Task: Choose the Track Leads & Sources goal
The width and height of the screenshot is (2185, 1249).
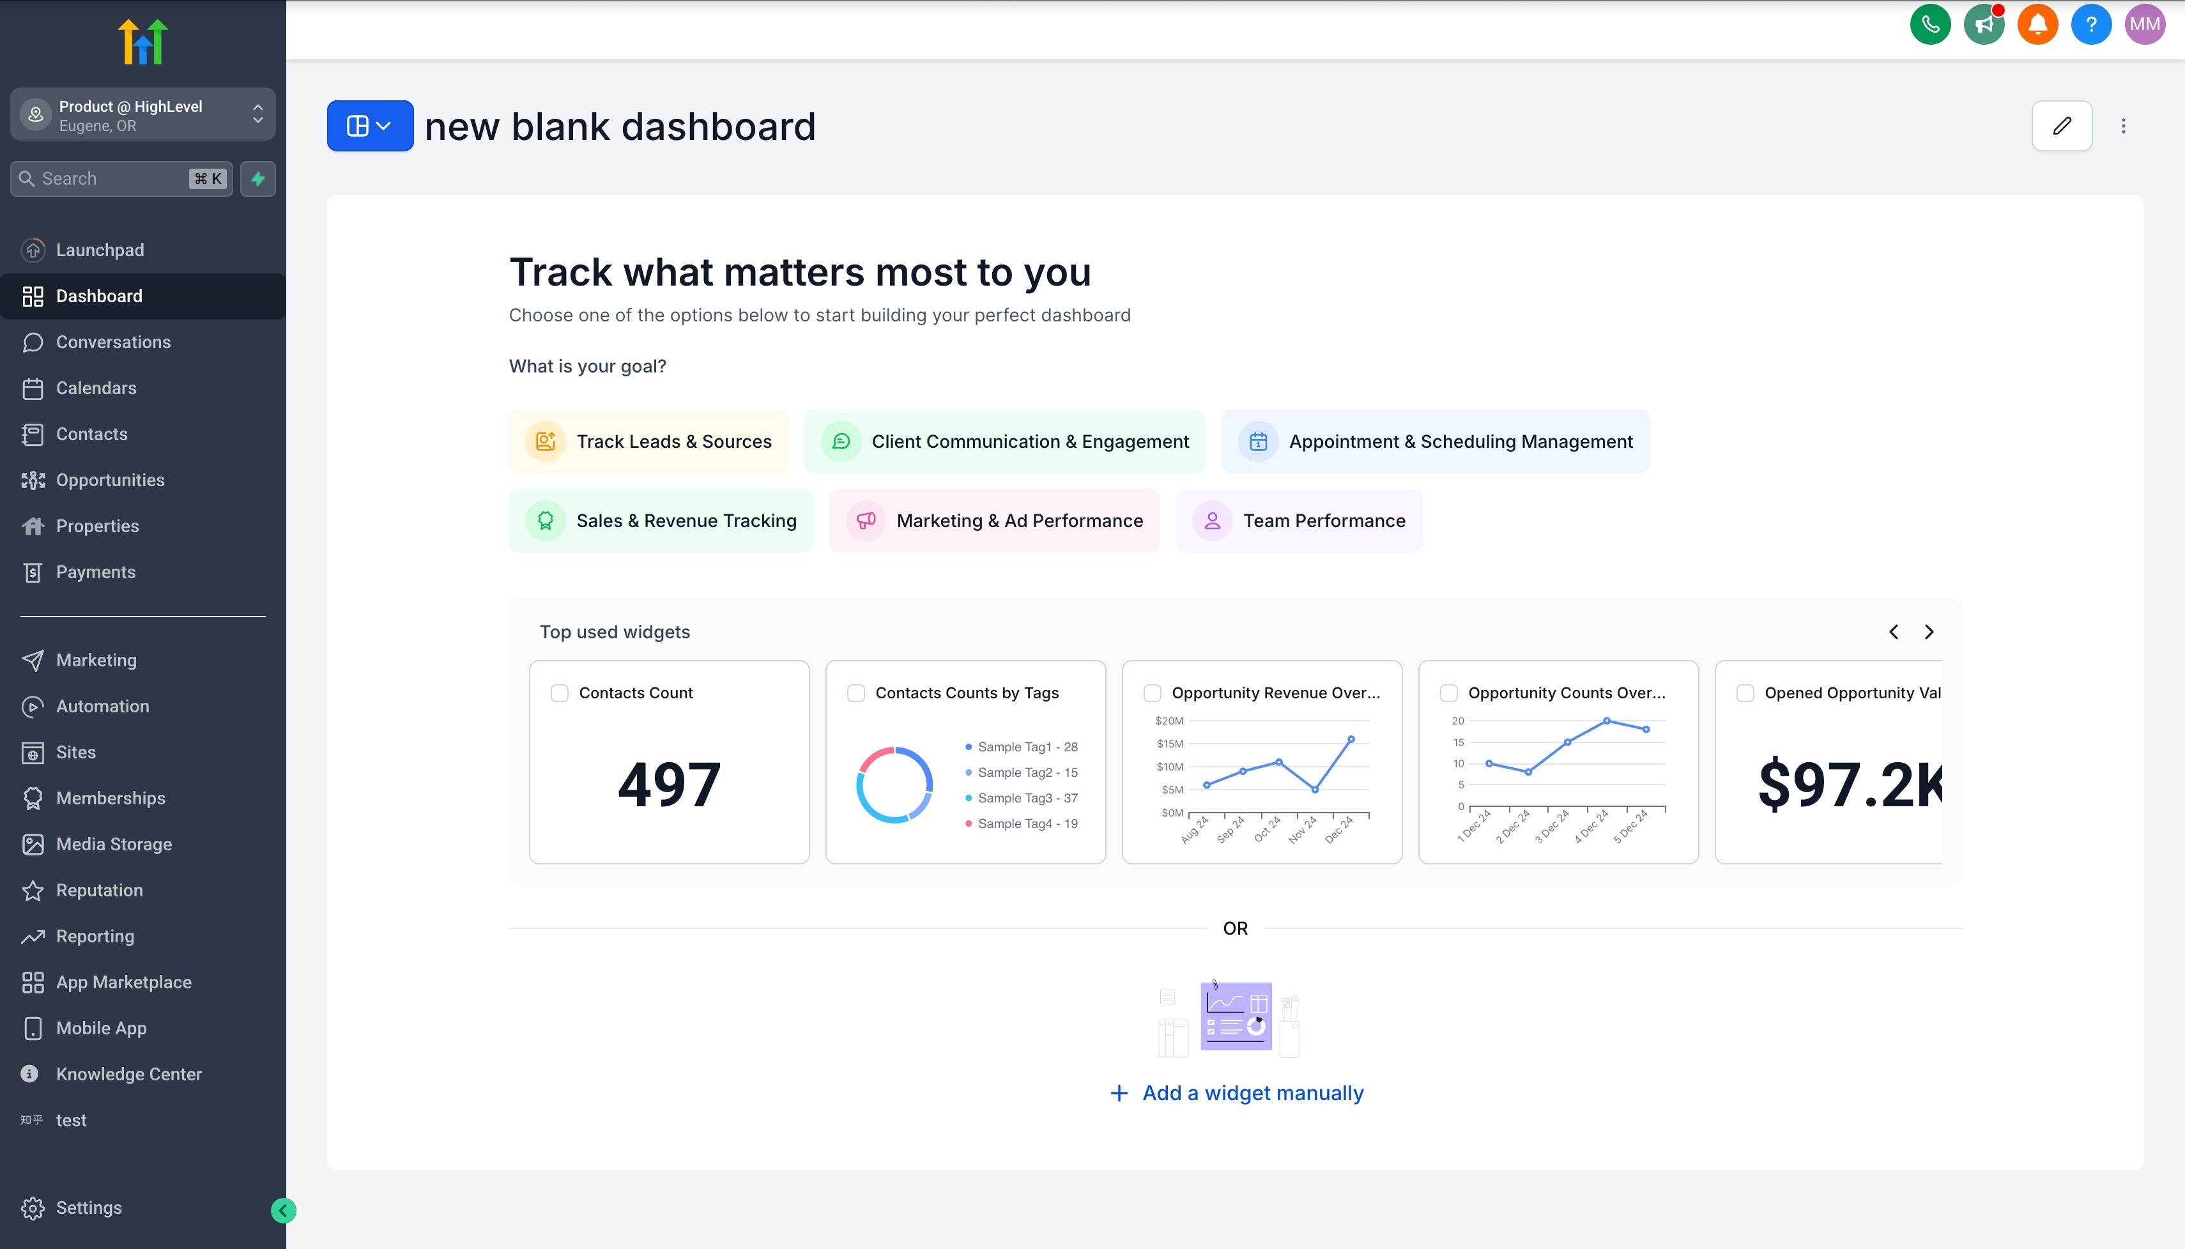Action: (x=648, y=442)
